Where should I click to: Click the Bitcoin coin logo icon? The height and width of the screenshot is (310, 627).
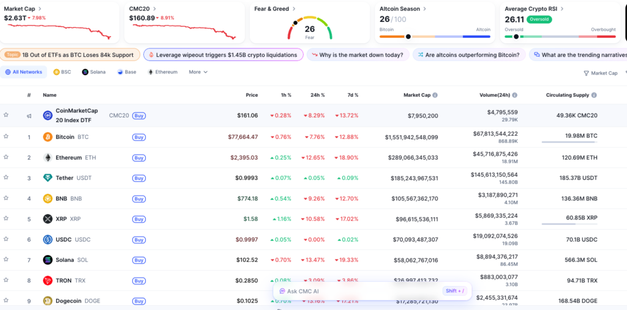tap(48, 137)
